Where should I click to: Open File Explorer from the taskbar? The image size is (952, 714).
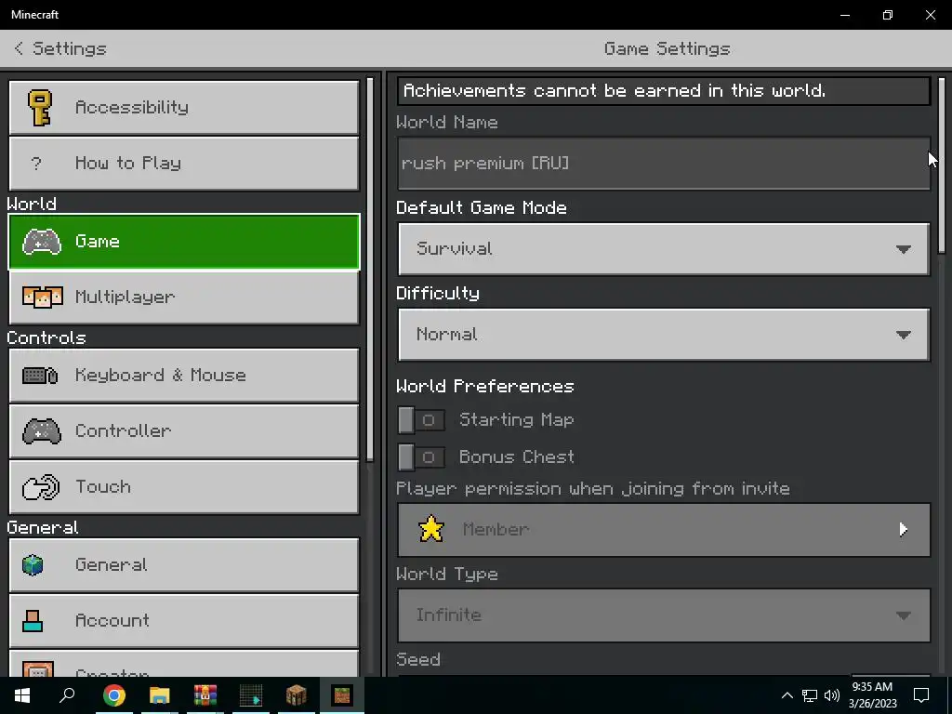160,695
